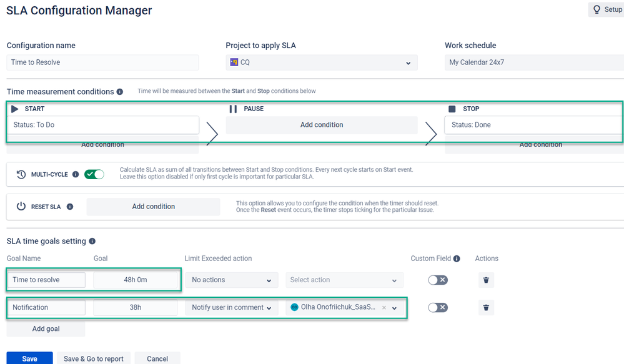Click the info icon beside Time measurement conditions
The height and width of the screenshot is (364, 624).
click(x=120, y=92)
